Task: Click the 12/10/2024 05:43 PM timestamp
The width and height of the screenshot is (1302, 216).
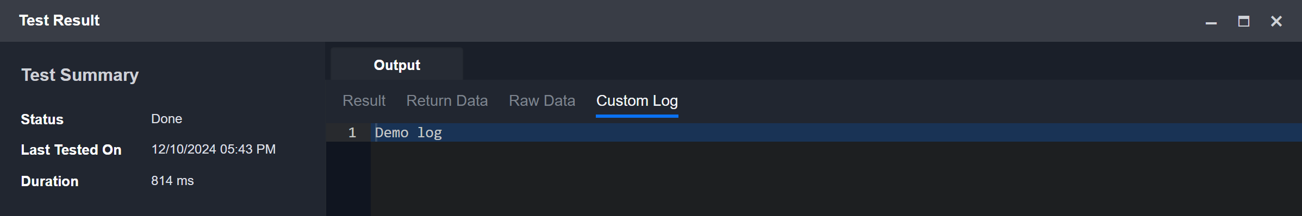Action: [x=213, y=149]
